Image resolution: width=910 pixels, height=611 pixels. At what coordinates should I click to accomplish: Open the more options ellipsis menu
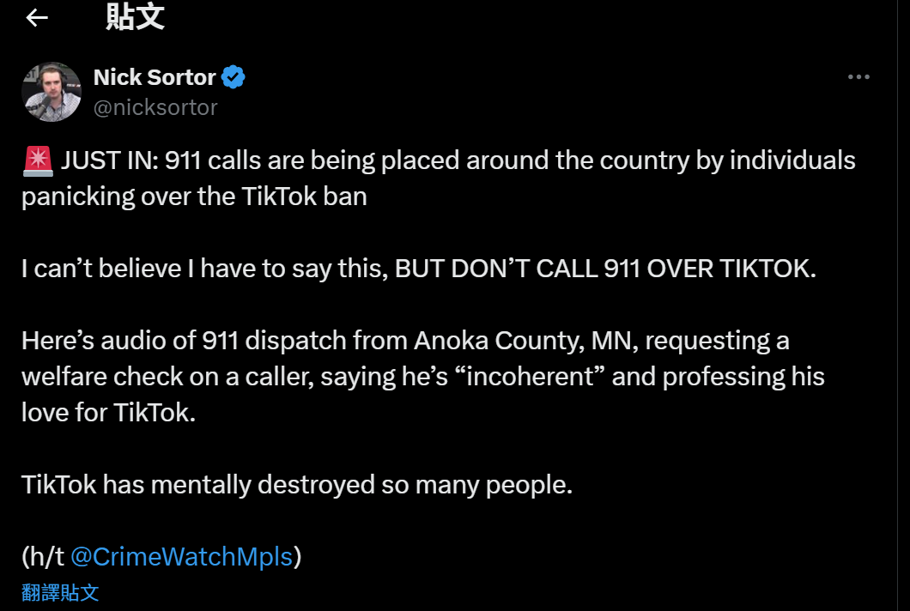(858, 77)
